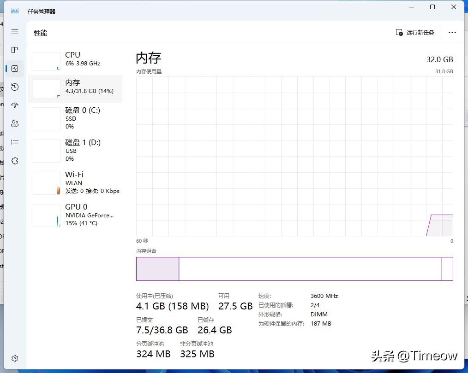The image size is (468, 373).
Task: Select the 内存 memory entry
Action: click(76, 87)
